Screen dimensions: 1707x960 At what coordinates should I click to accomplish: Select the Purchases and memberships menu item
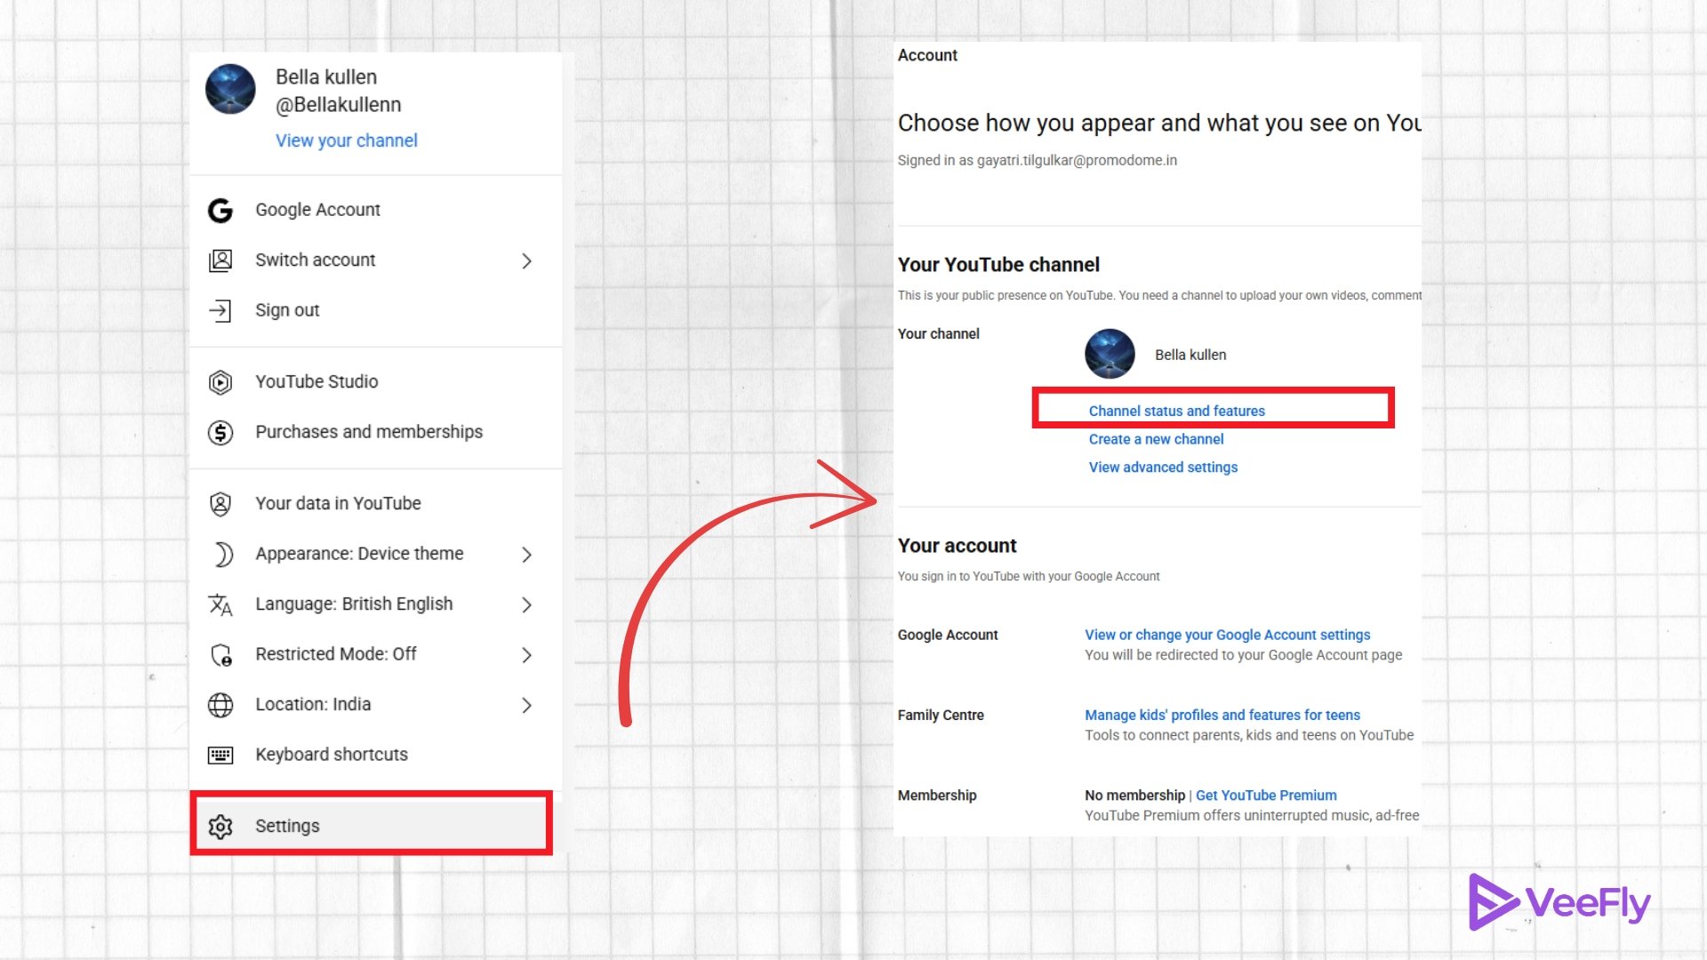point(369,432)
